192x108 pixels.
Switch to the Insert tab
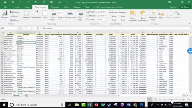point(27,7)
